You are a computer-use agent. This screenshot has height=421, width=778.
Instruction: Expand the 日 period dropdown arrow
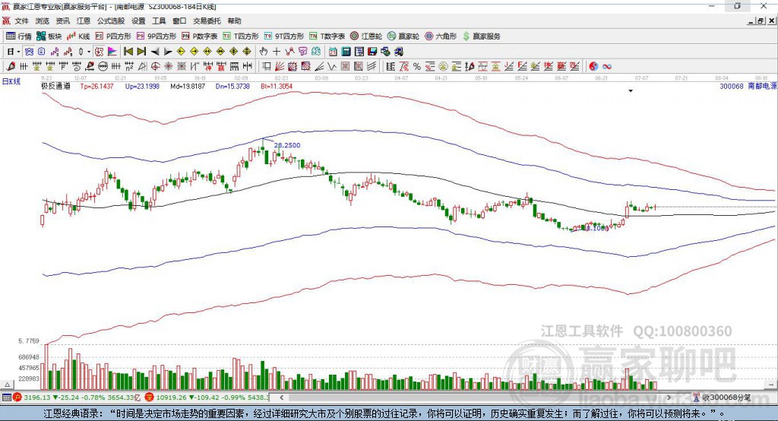pyautogui.click(x=18, y=52)
